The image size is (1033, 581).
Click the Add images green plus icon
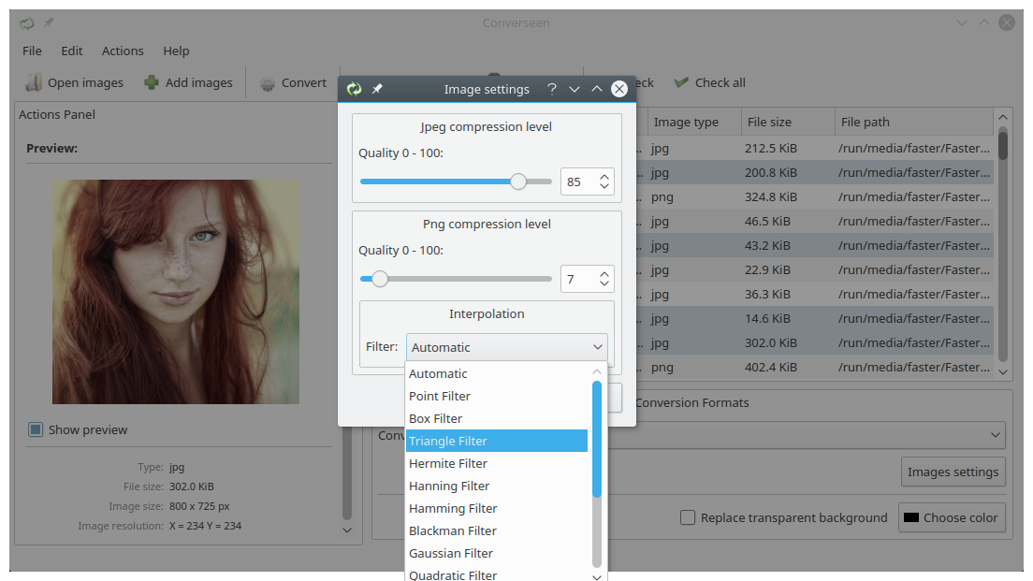152,82
